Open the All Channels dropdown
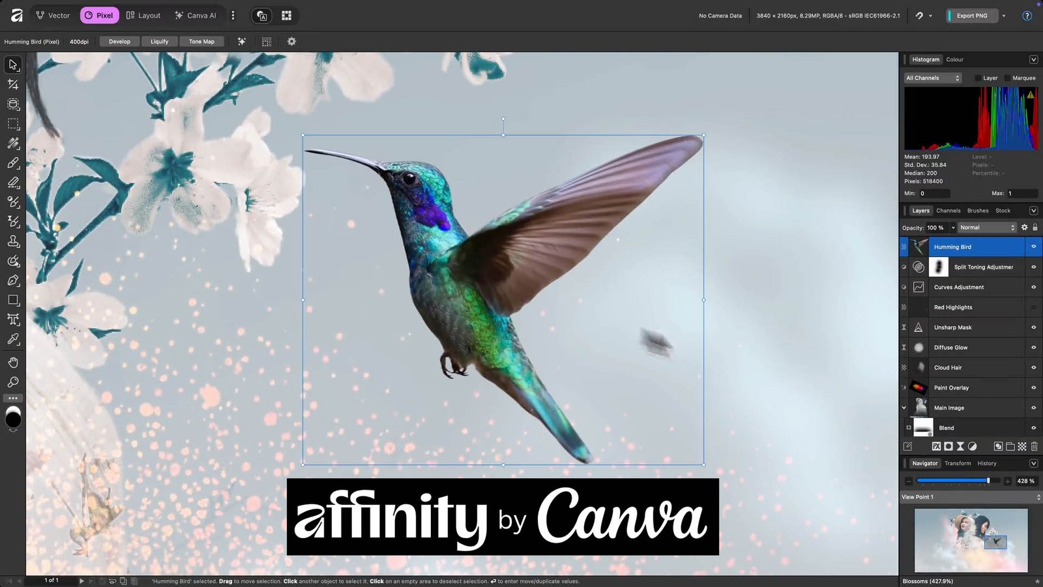 pos(933,78)
